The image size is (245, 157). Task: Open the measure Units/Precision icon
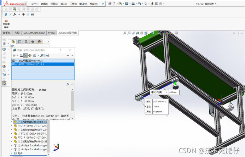click(x=21, y=56)
